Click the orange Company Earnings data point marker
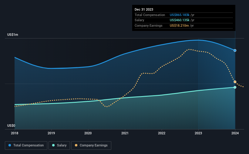The image size is (249, 154). (x=235, y=82)
